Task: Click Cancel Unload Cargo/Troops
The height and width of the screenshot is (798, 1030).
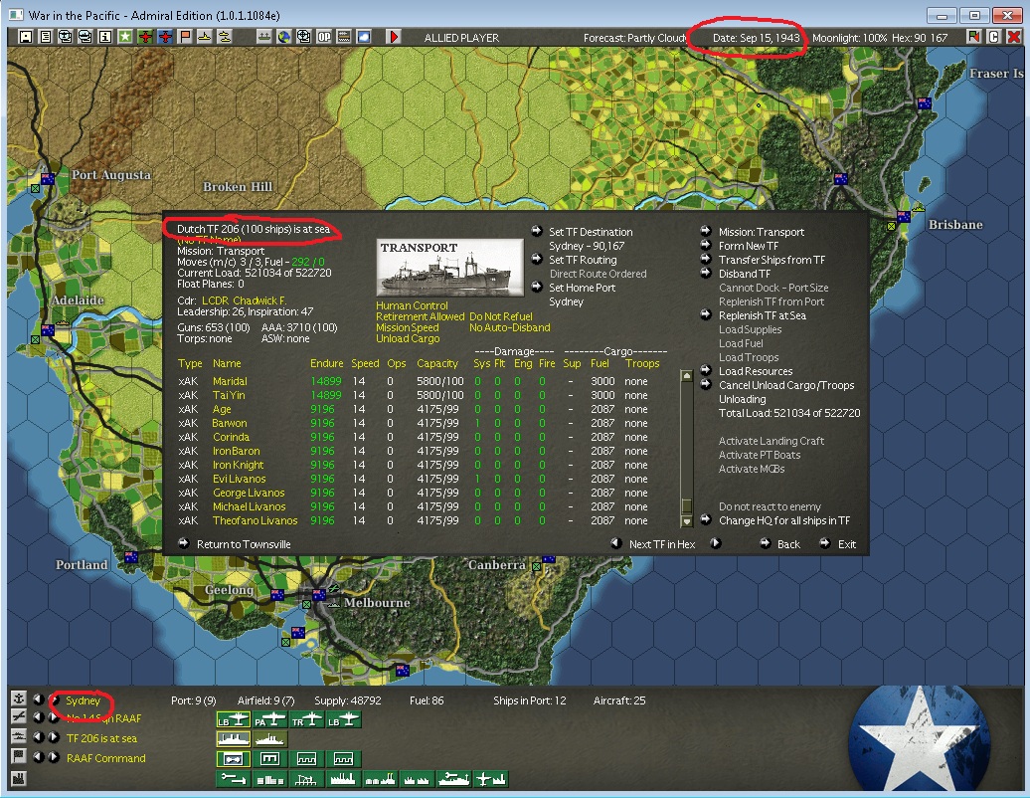Action: coord(786,385)
